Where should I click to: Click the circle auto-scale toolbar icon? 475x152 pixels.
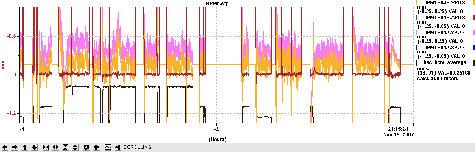click(x=86, y=147)
